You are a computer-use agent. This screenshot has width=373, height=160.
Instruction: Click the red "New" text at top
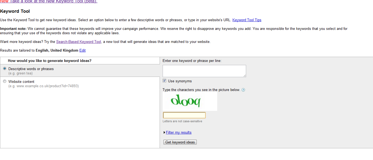coord(4,1)
